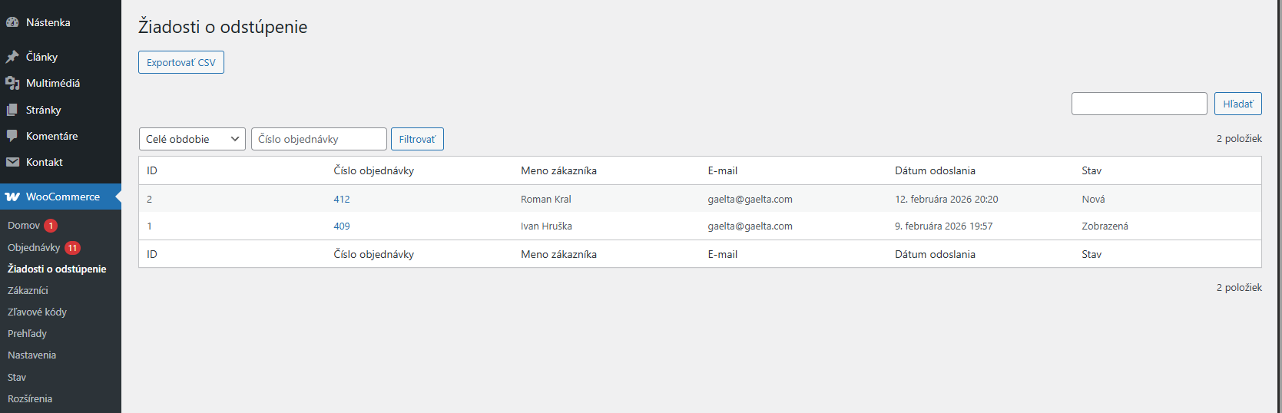Image resolution: width=1282 pixels, height=413 pixels.
Task: Open Multimédiá menu label
Action: point(53,83)
